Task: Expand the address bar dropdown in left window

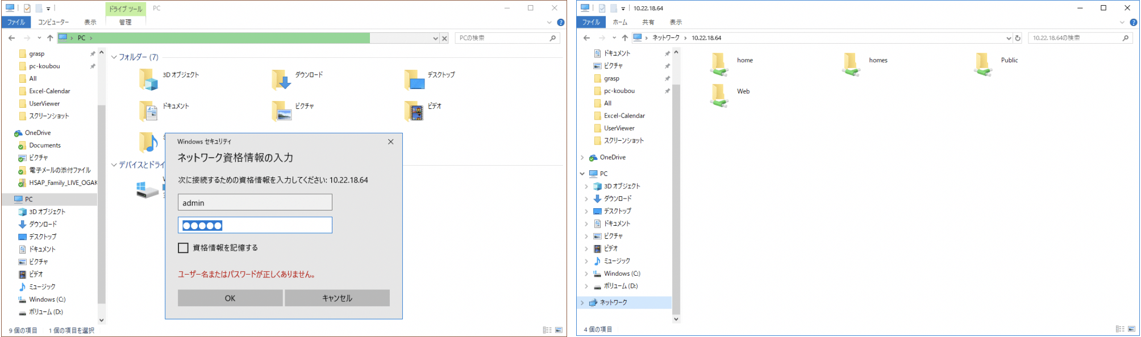Action: tap(436, 38)
